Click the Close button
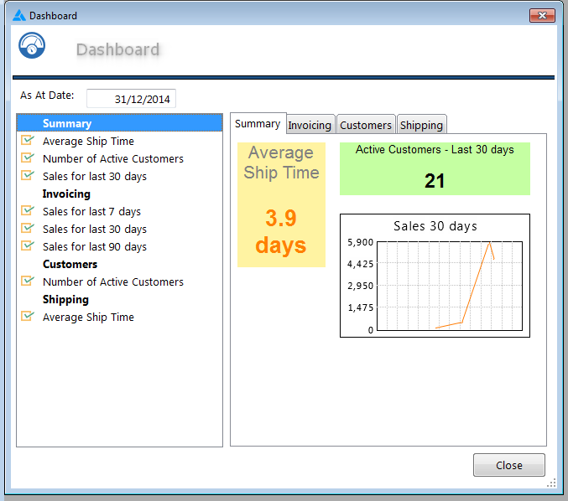Screen dimensions: 568x501 coord(508,465)
